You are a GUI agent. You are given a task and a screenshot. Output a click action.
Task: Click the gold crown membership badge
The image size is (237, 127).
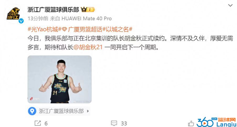pos(88,10)
